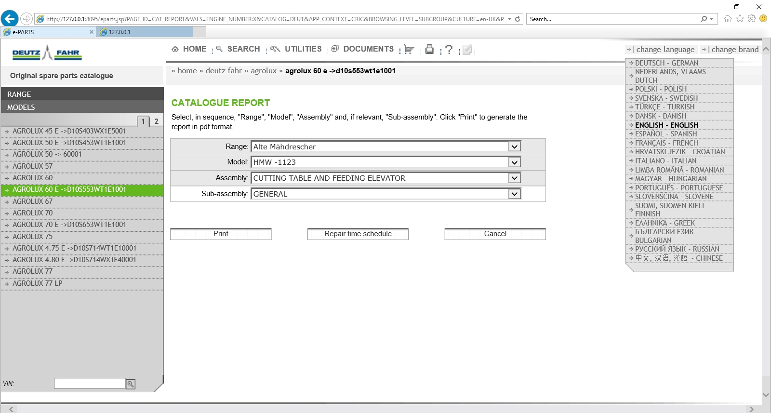Click the Cancel button
This screenshot has height=413, width=771.
point(495,234)
